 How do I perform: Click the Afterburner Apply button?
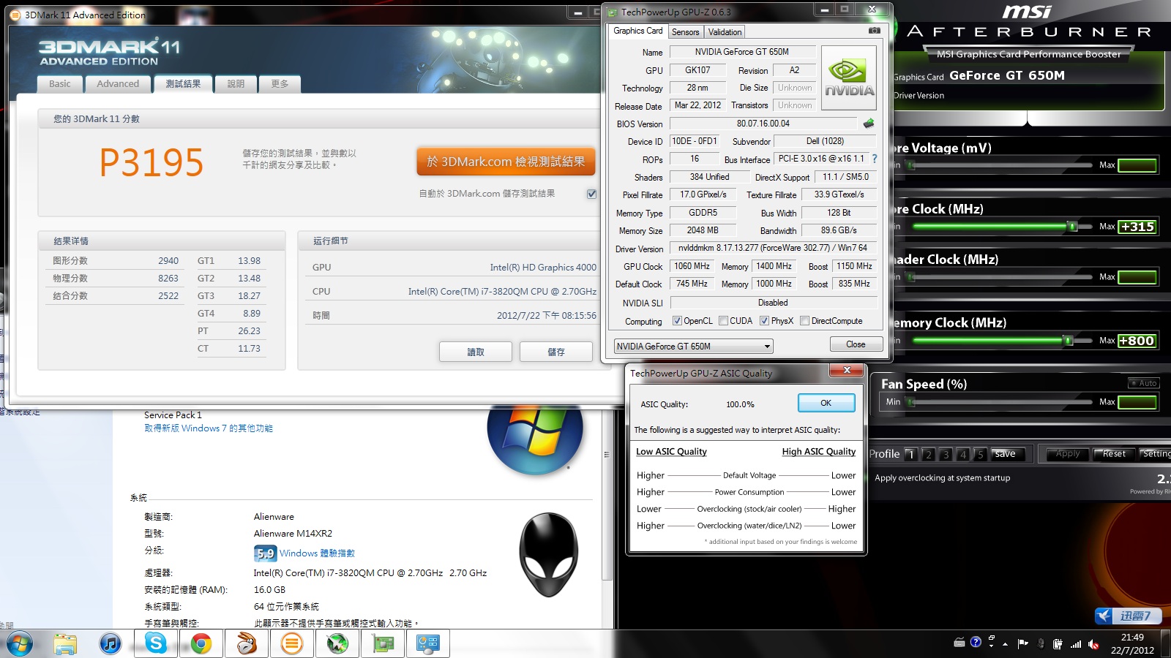[x=1068, y=454]
